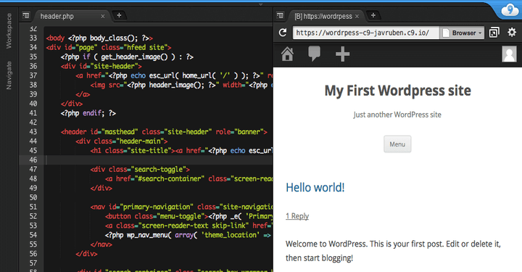Click line number 43 in gutter
The width and height of the screenshot is (522, 272).
point(33,132)
